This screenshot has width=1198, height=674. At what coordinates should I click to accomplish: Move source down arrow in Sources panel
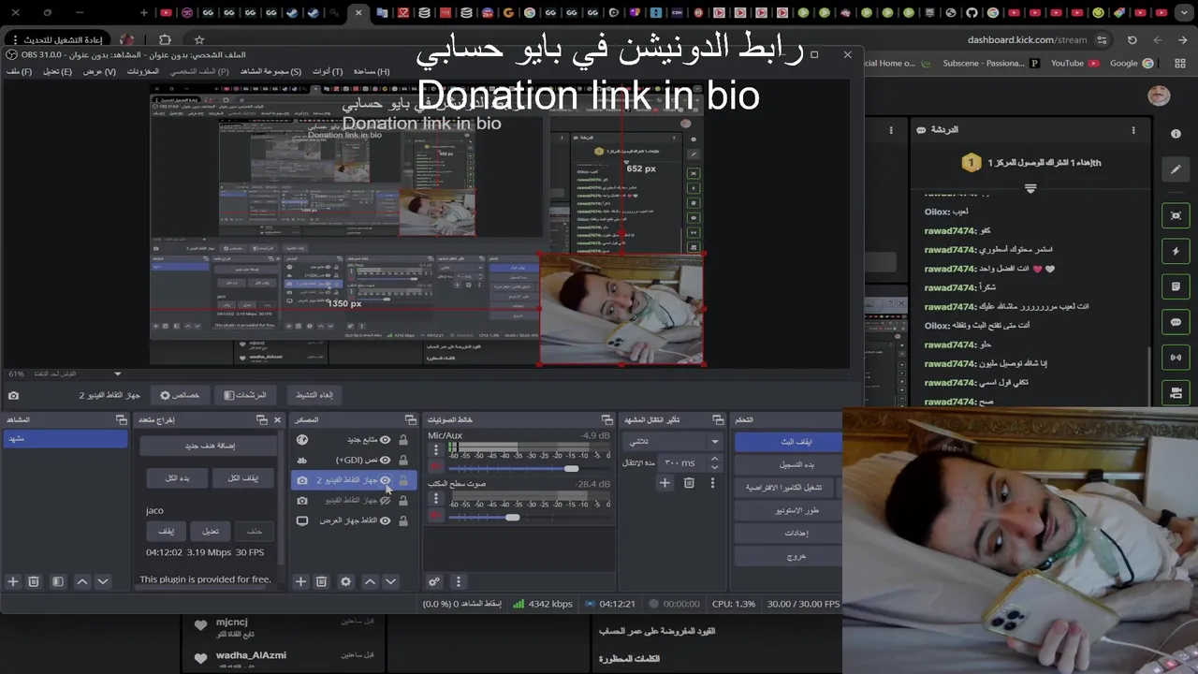[x=390, y=581]
